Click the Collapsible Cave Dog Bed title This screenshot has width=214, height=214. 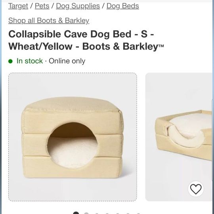86,40
